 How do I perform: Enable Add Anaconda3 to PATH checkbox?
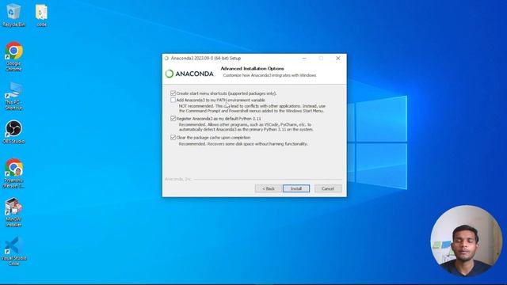173,101
